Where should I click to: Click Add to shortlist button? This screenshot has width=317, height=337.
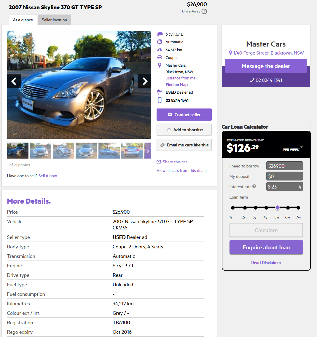pyautogui.click(x=184, y=130)
